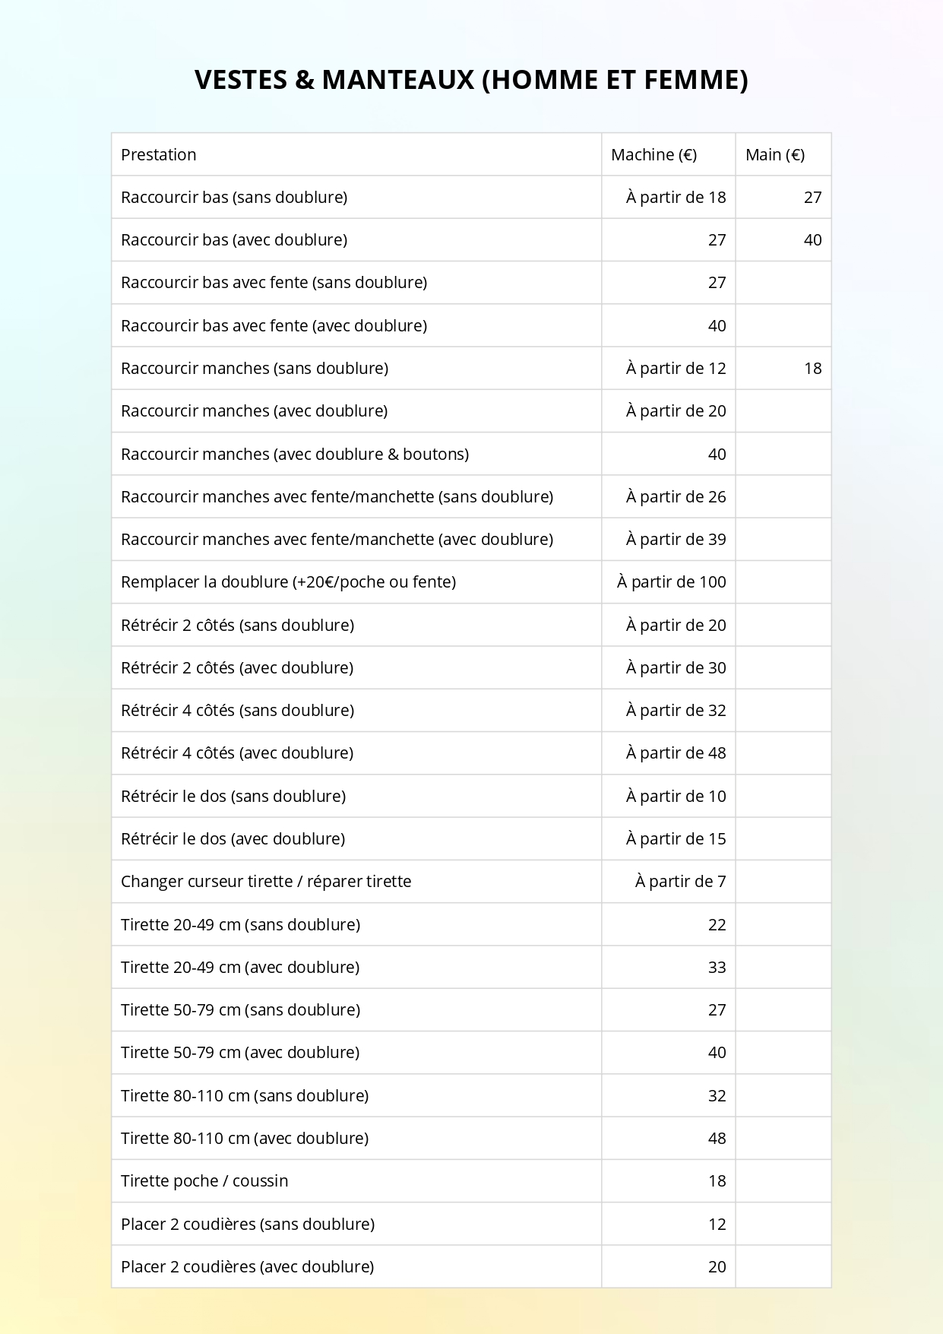Click price À partir de 15
This screenshot has height=1334, width=943.
(x=676, y=838)
